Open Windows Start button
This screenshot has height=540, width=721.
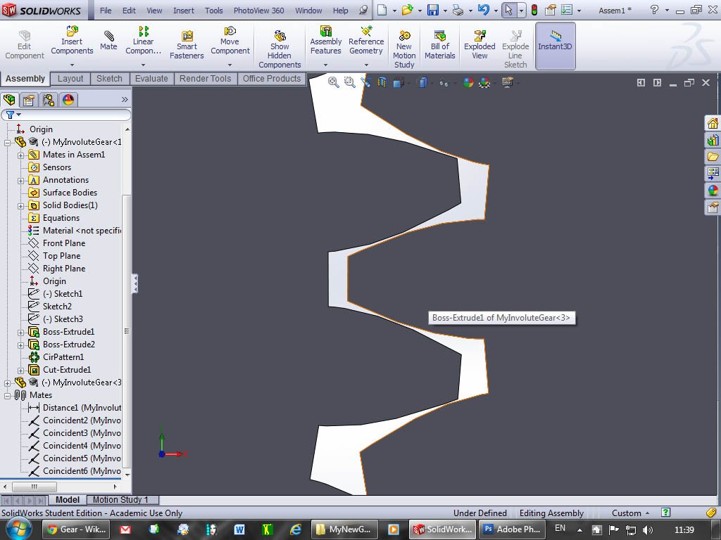tap(18, 529)
